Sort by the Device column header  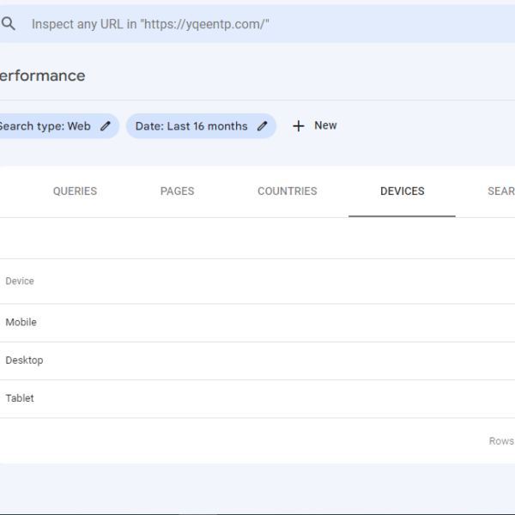pyautogui.click(x=20, y=282)
